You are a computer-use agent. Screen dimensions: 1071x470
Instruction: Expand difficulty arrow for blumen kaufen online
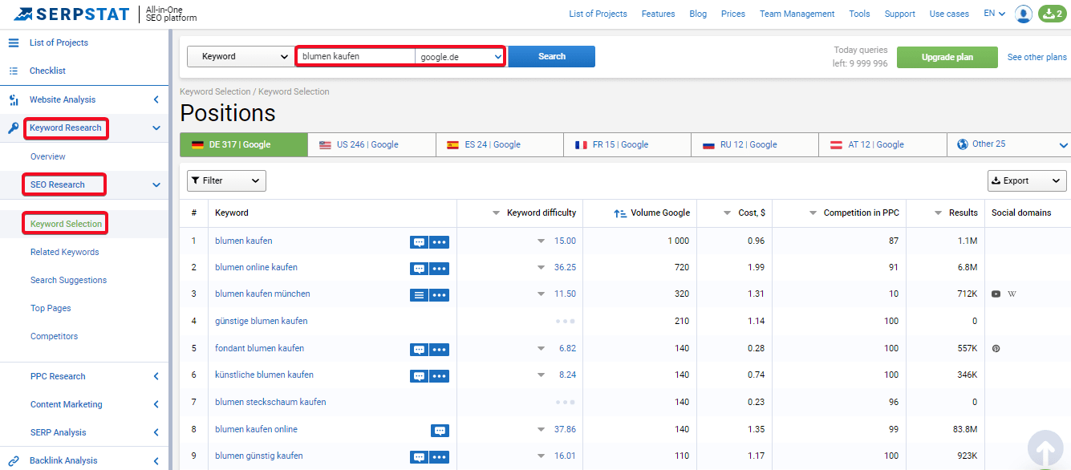tap(542, 430)
